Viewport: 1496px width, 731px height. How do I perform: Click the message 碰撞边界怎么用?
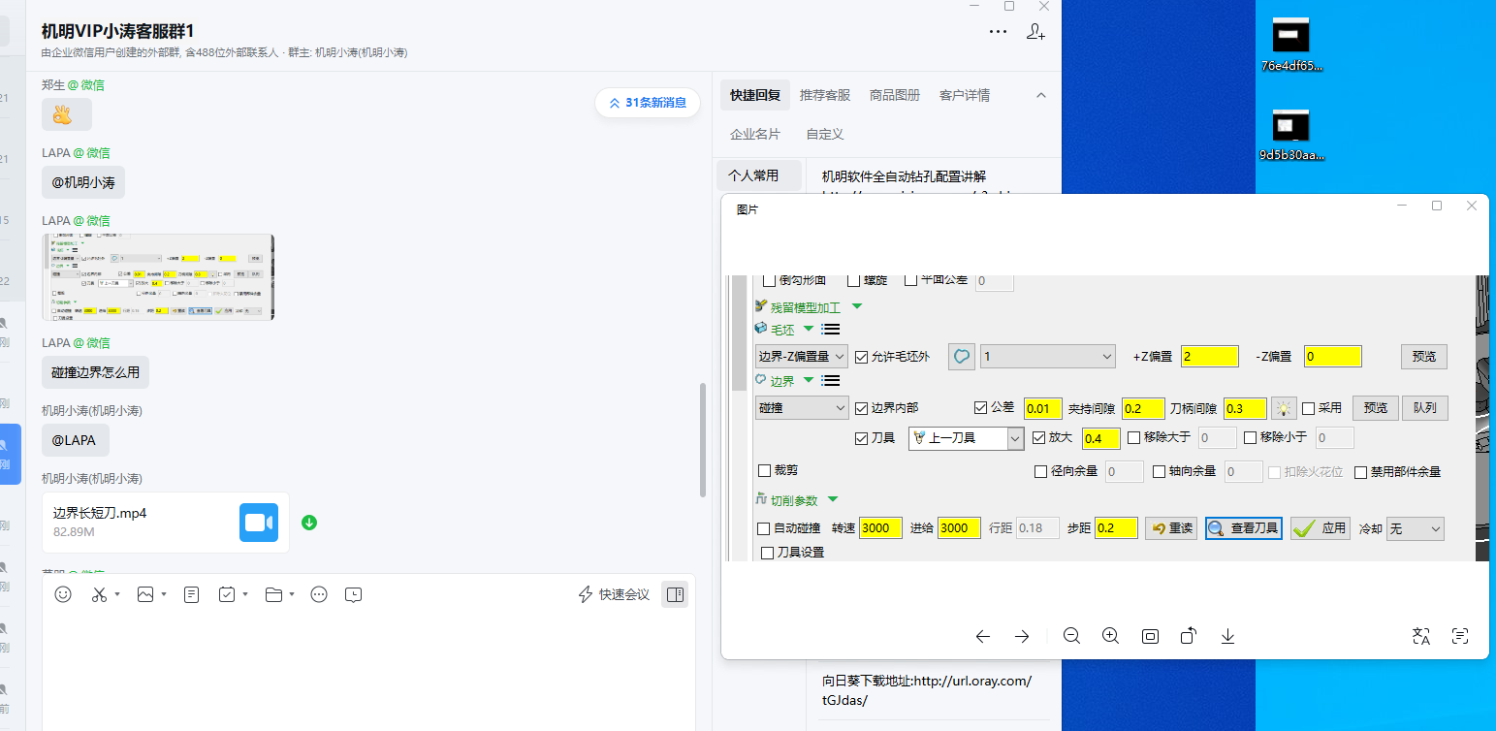pos(95,372)
